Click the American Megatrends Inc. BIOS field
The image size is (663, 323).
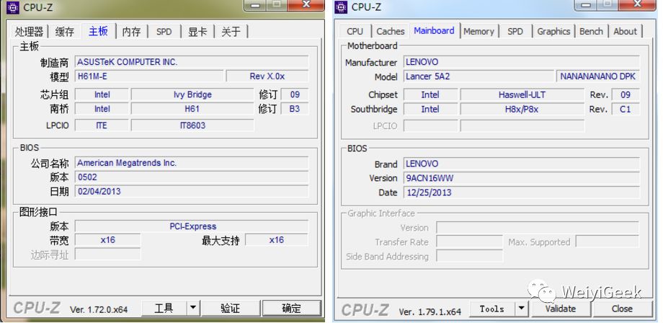(x=192, y=163)
